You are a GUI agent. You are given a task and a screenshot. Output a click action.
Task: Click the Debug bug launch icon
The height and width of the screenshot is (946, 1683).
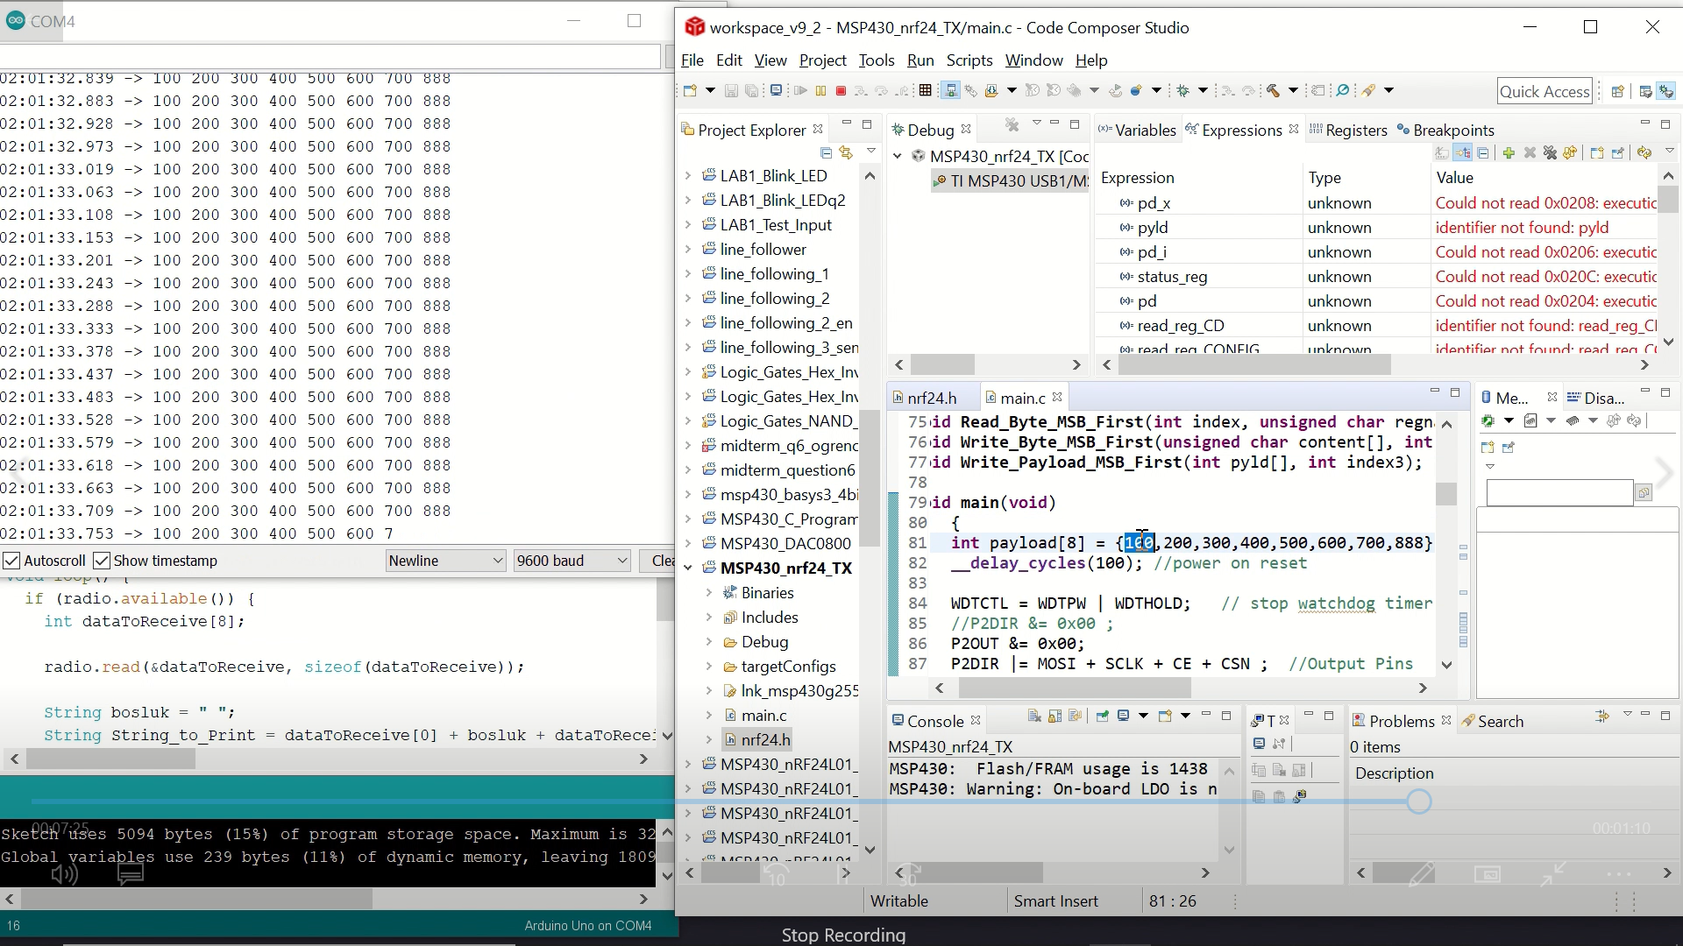(x=1183, y=90)
